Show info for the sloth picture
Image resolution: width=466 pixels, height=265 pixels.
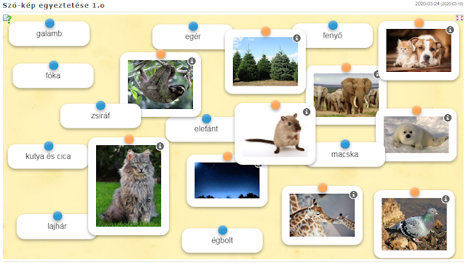tap(192, 62)
